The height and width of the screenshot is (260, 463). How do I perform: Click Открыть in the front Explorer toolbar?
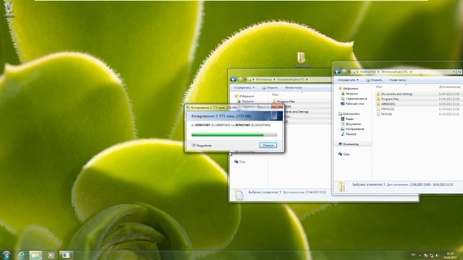pos(374,80)
